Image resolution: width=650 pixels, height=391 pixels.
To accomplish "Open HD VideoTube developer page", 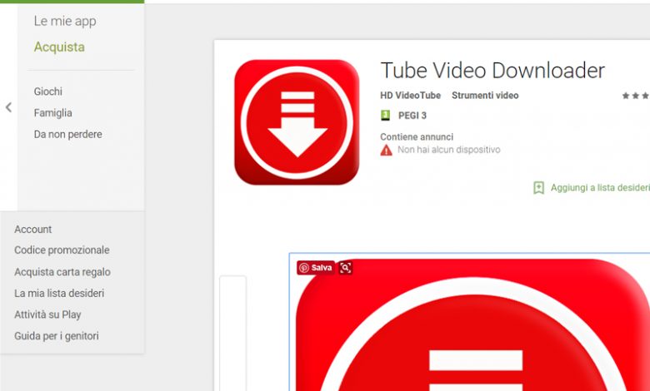I will coord(410,96).
